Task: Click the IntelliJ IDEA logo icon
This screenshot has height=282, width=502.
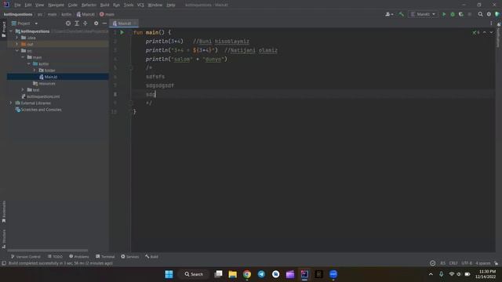Action: (6, 5)
